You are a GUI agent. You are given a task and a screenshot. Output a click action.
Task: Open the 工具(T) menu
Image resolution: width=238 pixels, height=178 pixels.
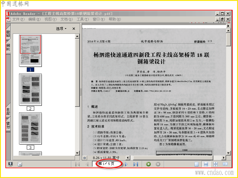click(83, 19)
